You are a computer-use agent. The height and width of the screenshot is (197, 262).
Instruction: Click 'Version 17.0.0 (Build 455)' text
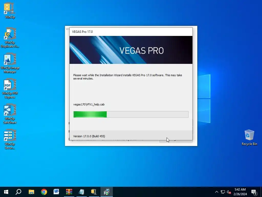89,136
